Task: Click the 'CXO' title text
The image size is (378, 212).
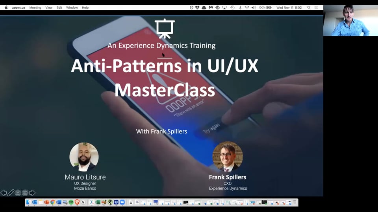Action: pos(228,183)
